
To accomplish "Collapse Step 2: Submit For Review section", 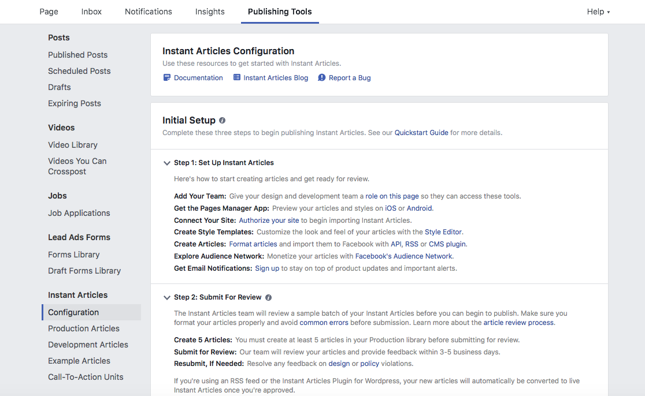I will 167,297.
